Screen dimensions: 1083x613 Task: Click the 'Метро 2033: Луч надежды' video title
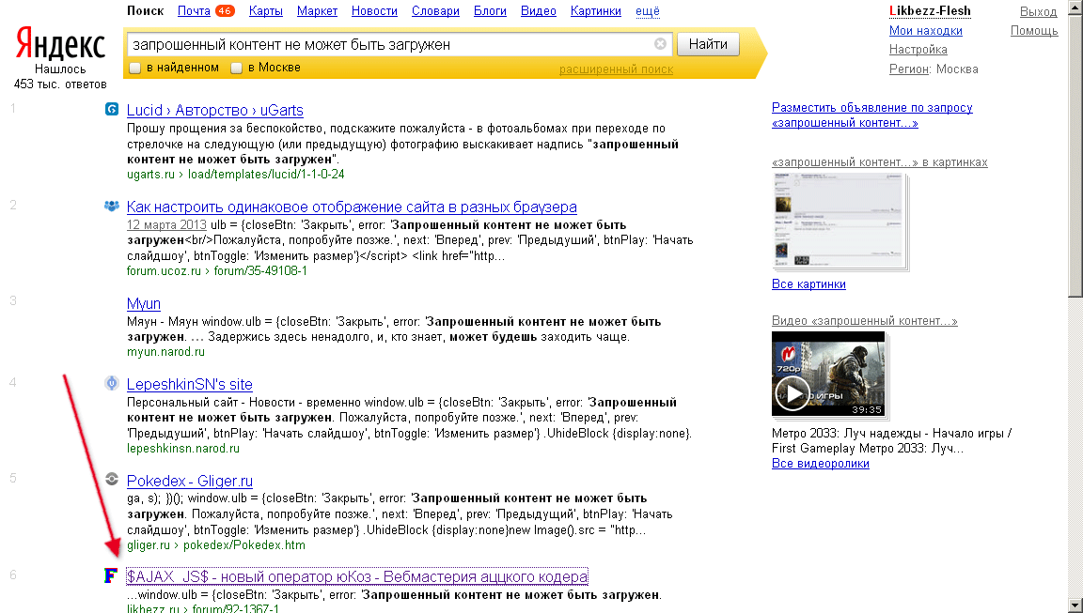(891, 440)
